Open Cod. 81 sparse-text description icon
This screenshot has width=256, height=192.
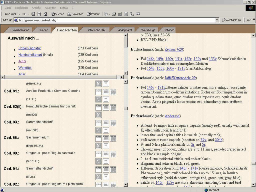click(x=98, y=92)
